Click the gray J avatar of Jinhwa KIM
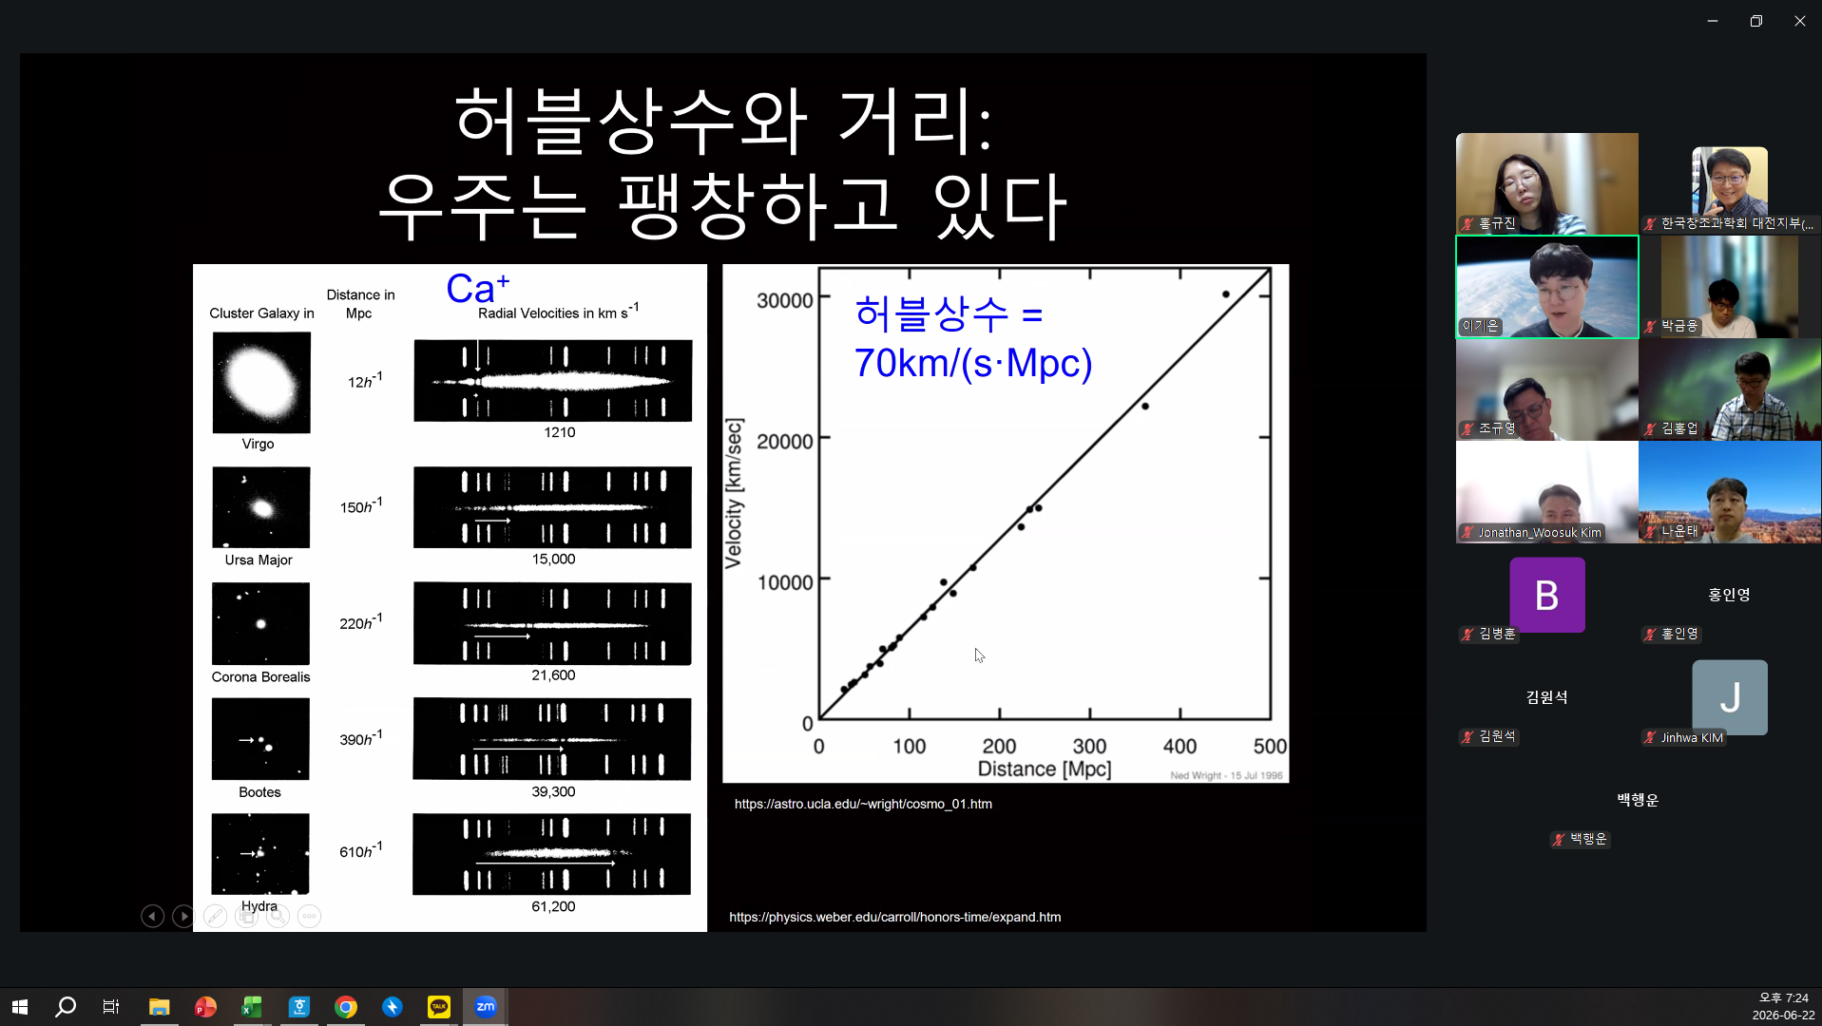The width and height of the screenshot is (1822, 1026). [1729, 697]
